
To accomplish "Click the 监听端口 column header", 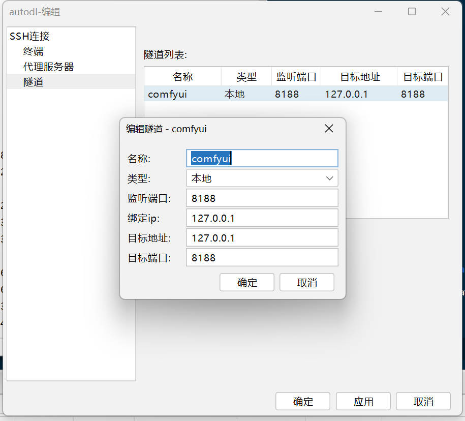I will point(296,77).
